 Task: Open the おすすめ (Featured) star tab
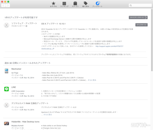(53, 4)
